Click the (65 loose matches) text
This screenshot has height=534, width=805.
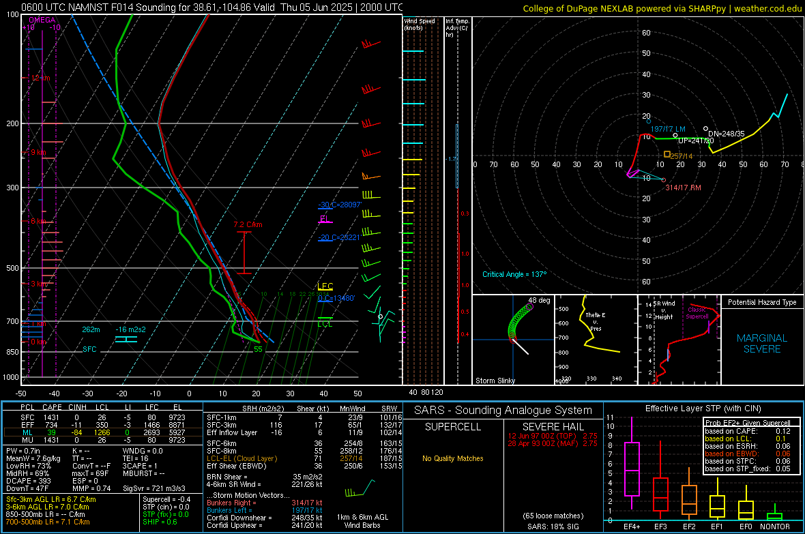[553, 516]
